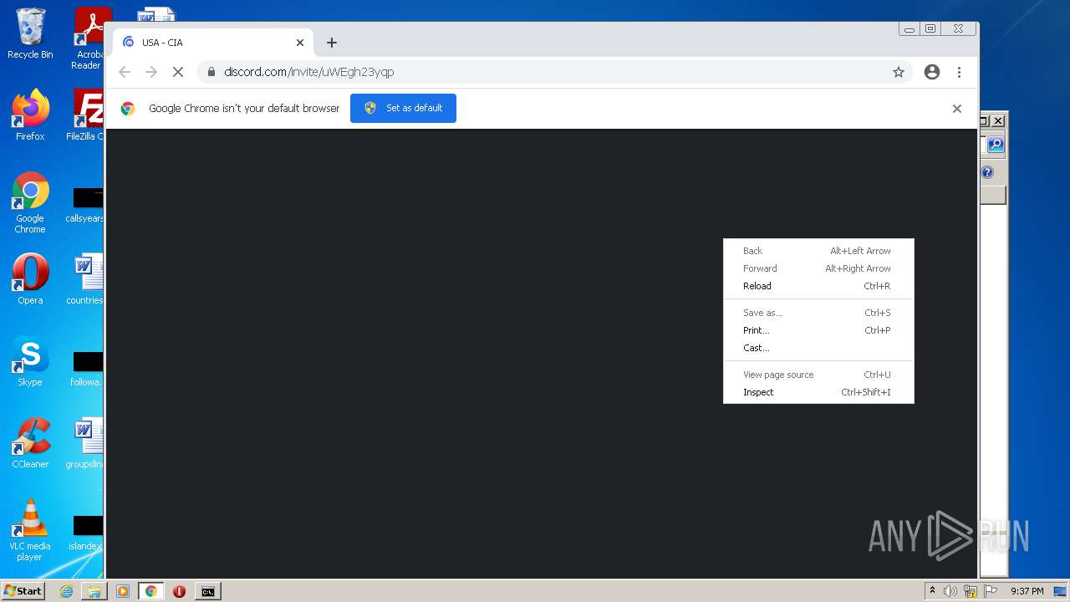
Task: Click the 9:37 PM taskbar clock
Action: (1027, 591)
